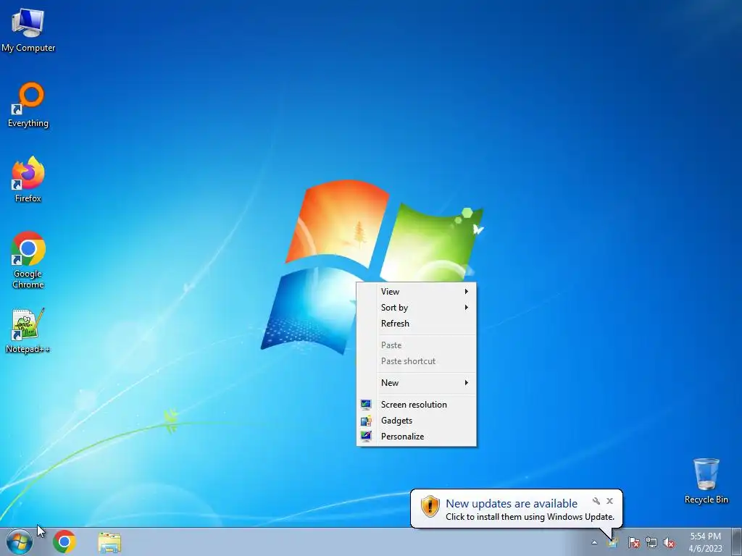
Task: Choose Refresh in the context menu
Action: pos(417,324)
